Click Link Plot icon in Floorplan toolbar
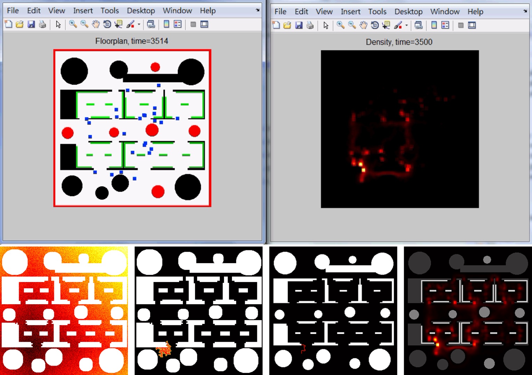This screenshot has height=375, width=532. click(x=151, y=24)
